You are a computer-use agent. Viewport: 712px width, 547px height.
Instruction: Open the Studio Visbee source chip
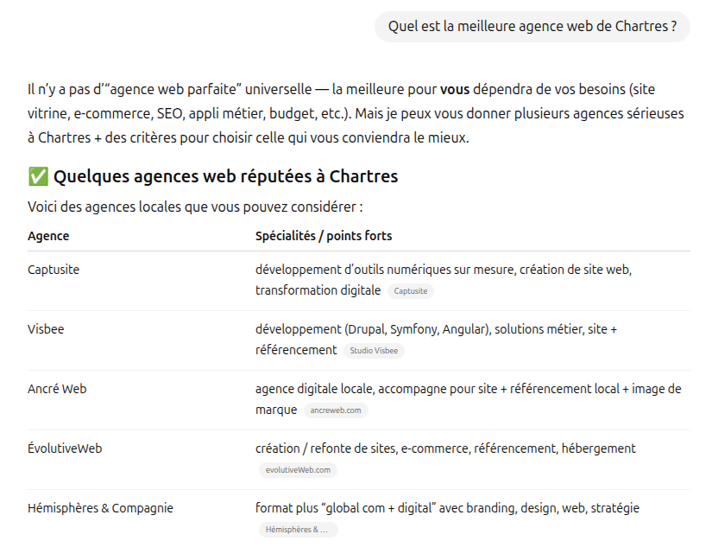click(x=374, y=351)
